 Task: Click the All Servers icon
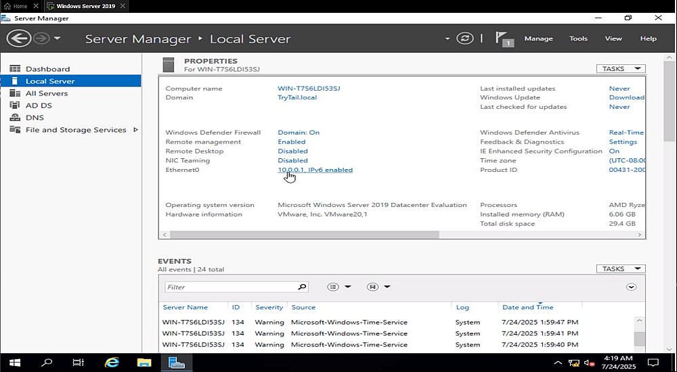pos(15,93)
